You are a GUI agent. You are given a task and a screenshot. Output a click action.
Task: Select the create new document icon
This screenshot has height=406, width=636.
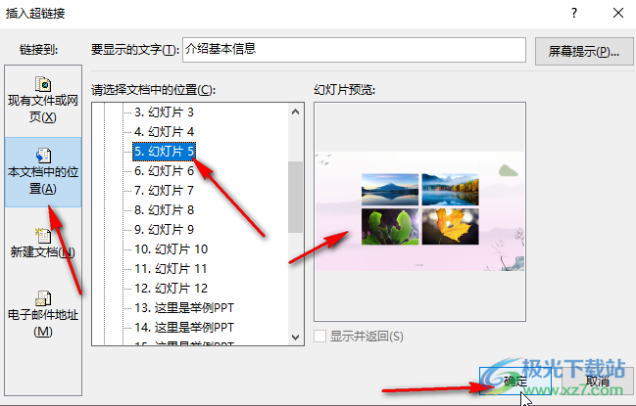(43, 235)
